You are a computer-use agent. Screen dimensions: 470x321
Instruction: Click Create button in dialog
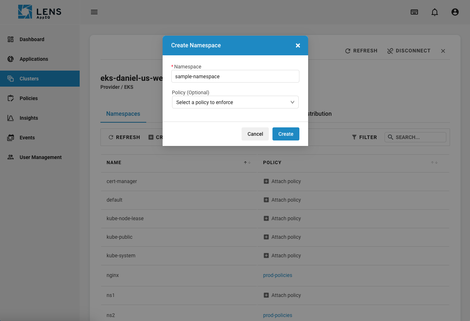(286, 134)
